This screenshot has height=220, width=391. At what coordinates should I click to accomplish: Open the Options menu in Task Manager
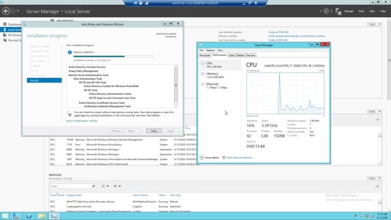(210, 50)
